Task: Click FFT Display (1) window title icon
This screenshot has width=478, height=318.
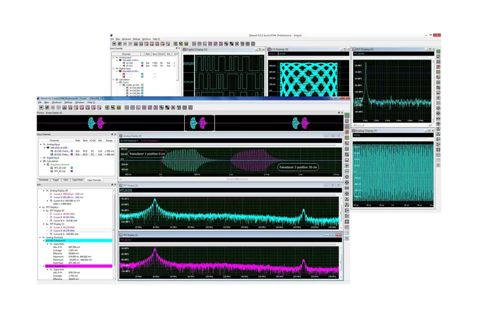Action: point(121,235)
